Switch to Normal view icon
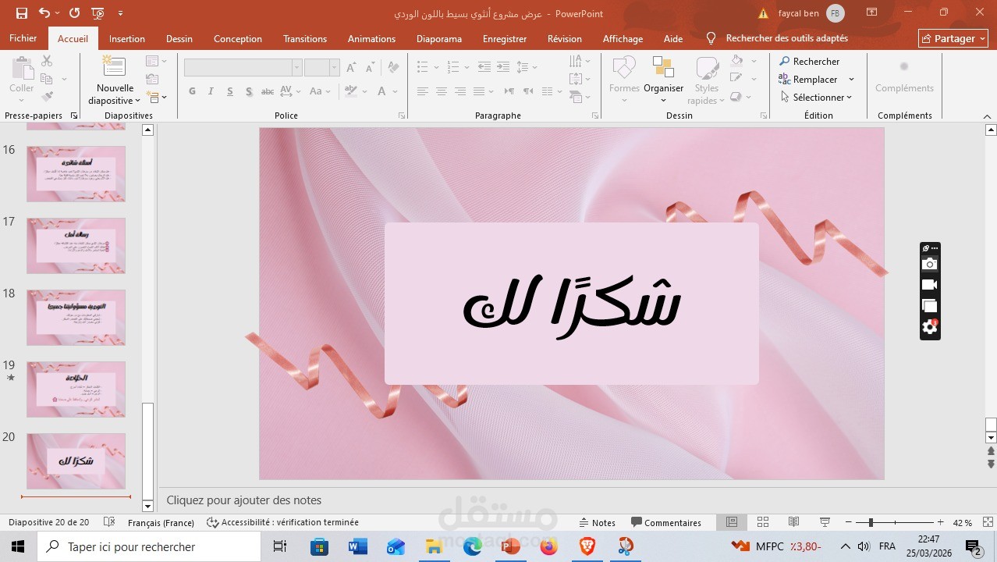This screenshot has height=562, width=997. tap(732, 522)
